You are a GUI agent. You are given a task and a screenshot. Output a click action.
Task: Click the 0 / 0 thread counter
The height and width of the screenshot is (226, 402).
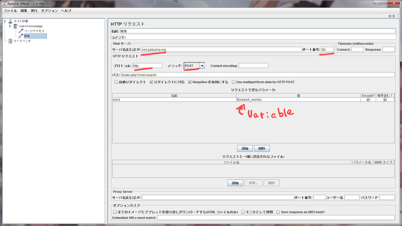392,16
